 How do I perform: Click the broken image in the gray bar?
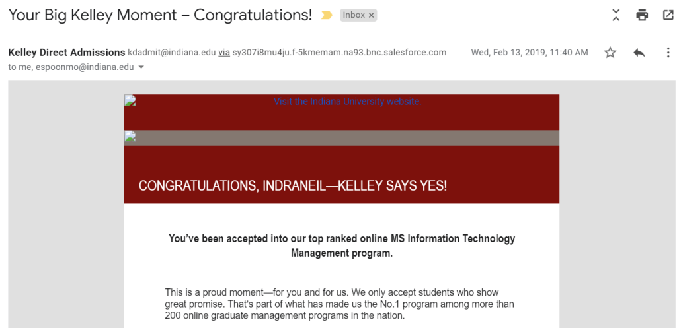[x=130, y=137]
